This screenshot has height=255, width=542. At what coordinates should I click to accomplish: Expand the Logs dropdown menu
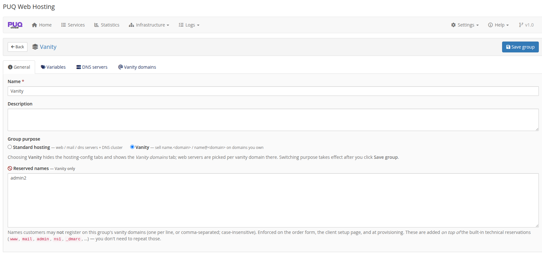coord(189,25)
